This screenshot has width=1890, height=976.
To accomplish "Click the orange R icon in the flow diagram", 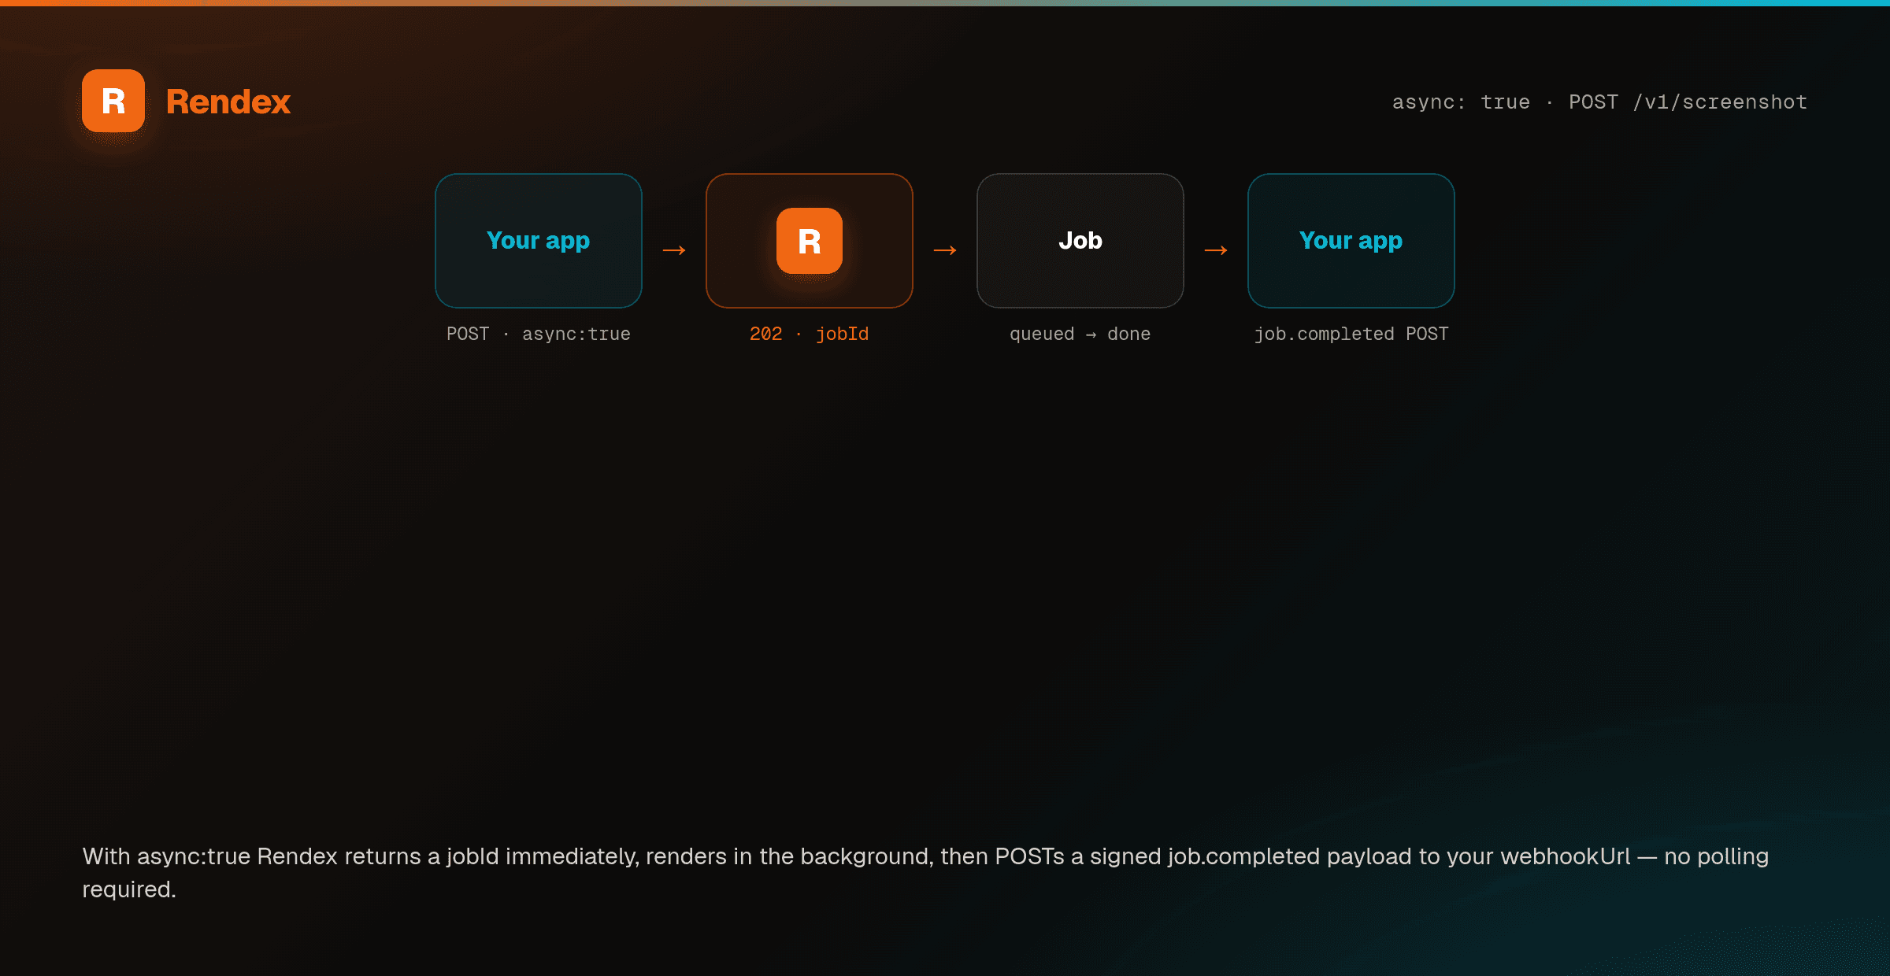I will (x=810, y=241).
